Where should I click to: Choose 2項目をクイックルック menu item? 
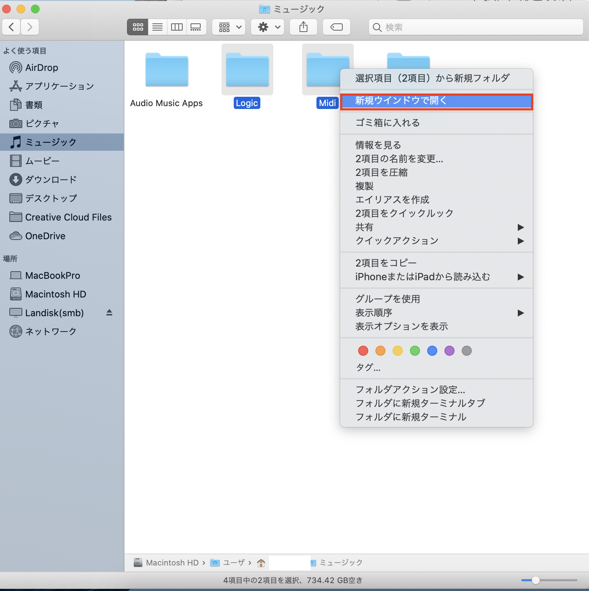[437, 214]
